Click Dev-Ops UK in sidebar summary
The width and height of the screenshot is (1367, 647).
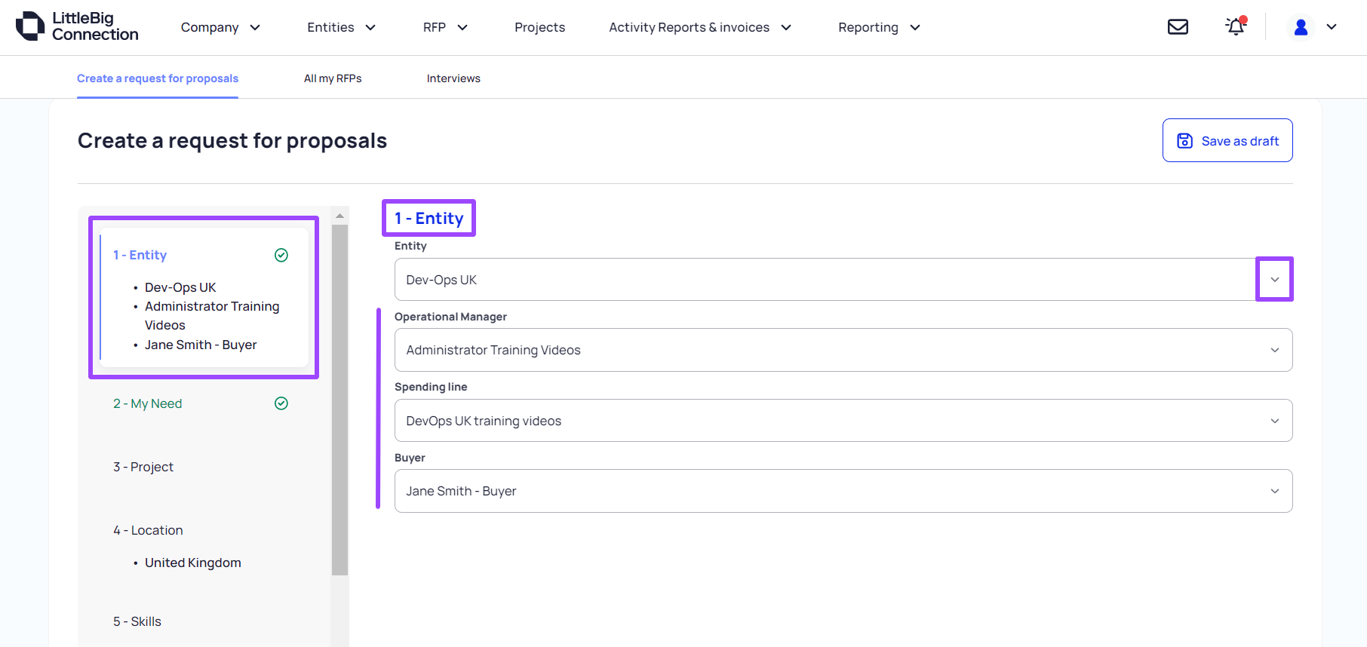pyautogui.click(x=180, y=287)
